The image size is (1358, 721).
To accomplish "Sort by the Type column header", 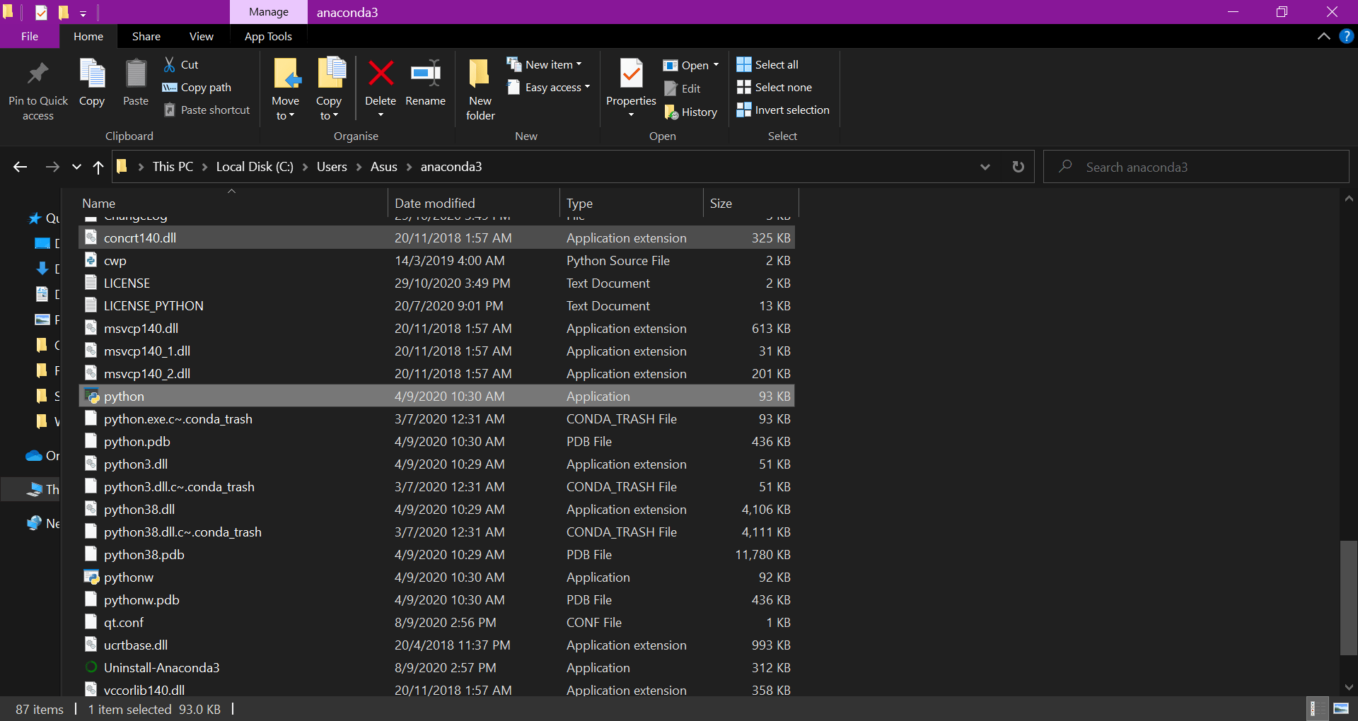I will (x=631, y=203).
